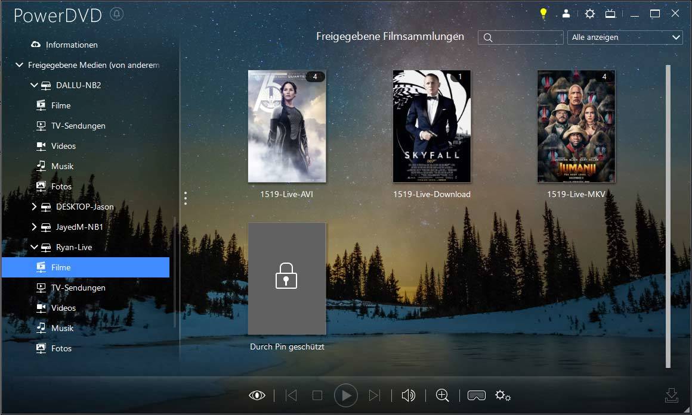Select TV-Sendungen under Ryan-Live
This screenshot has width=692, height=415.
[x=78, y=288]
